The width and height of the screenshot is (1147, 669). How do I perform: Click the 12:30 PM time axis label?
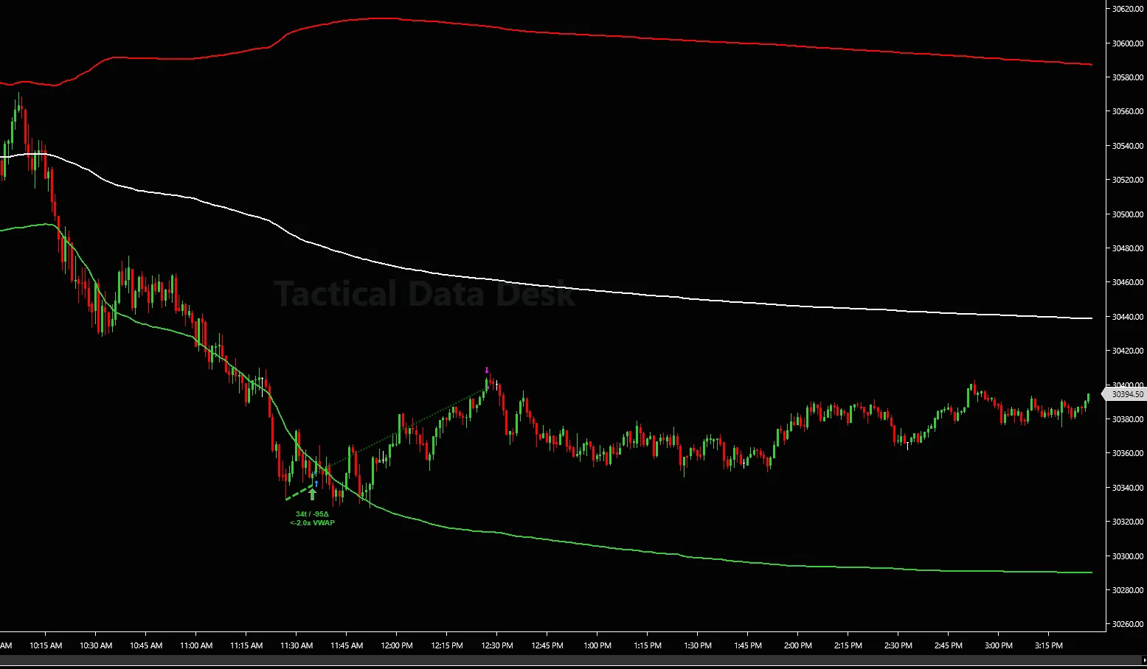click(x=497, y=645)
